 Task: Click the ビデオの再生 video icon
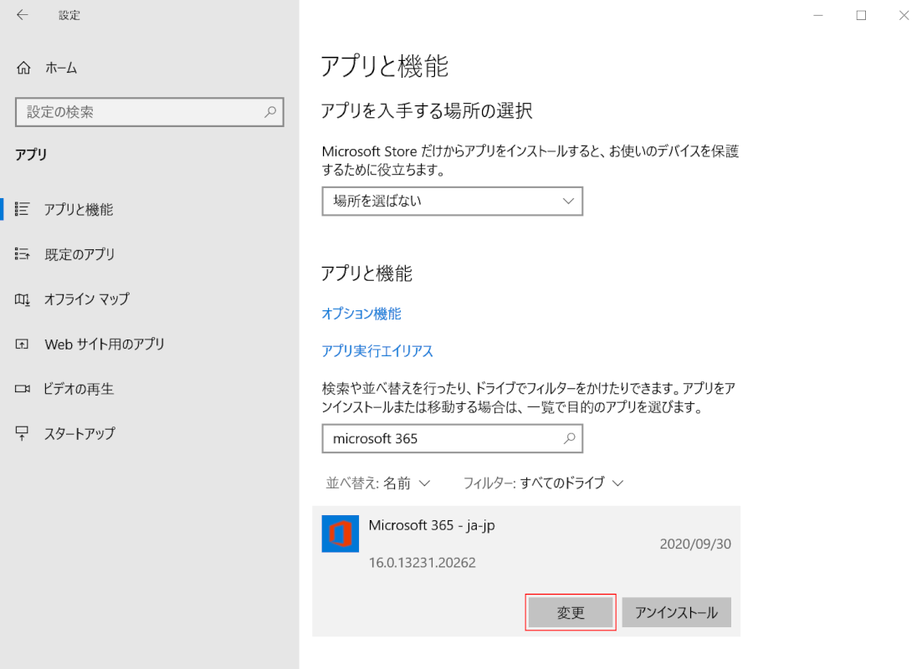[x=23, y=389]
